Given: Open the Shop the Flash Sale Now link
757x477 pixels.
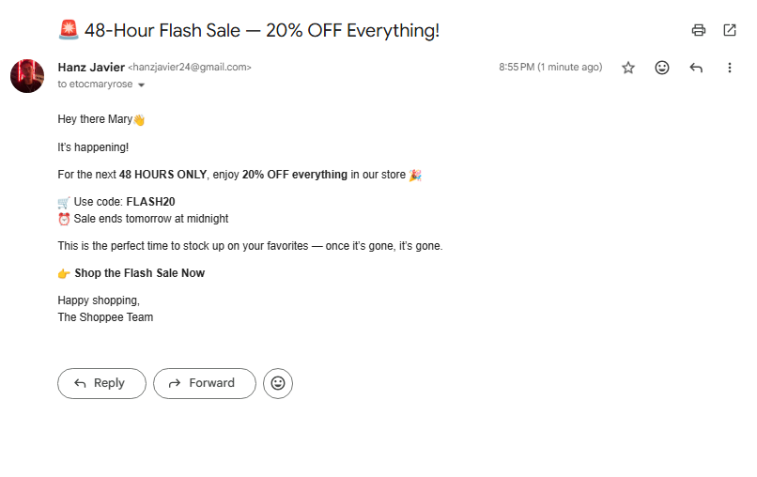Looking at the screenshot, I should pyautogui.click(x=139, y=273).
